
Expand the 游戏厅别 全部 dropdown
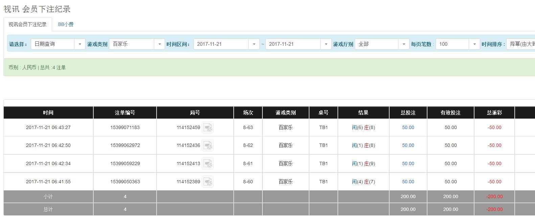click(x=382, y=44)
